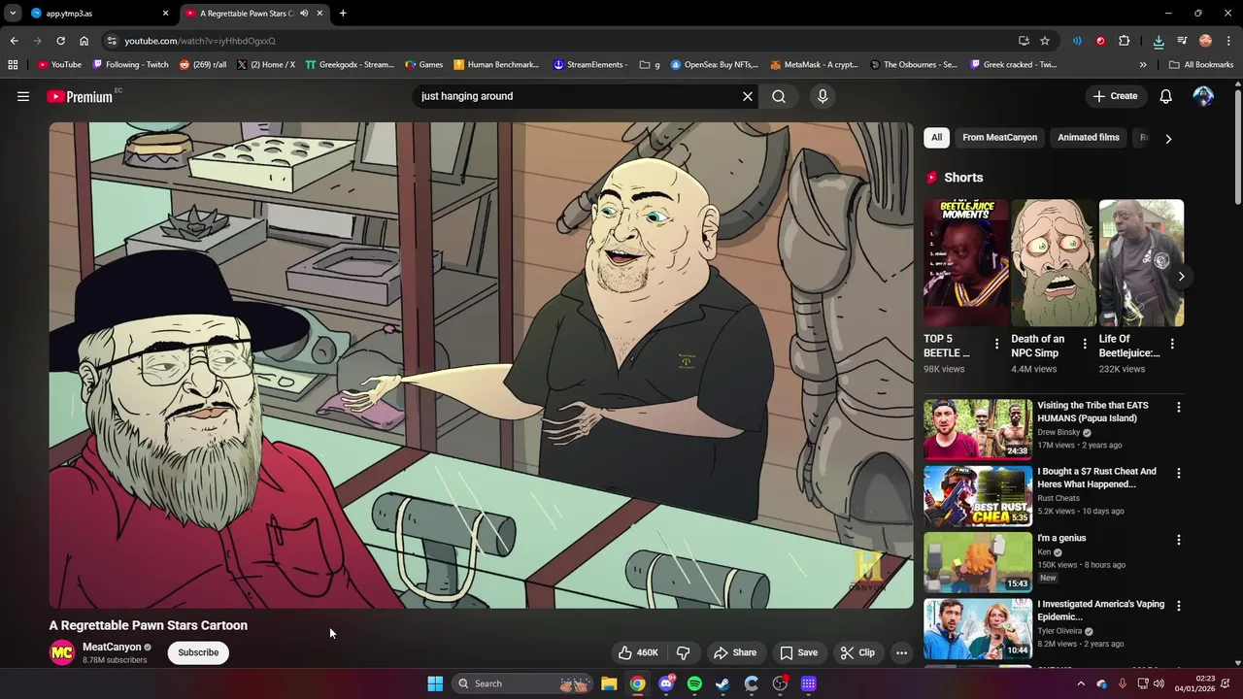Click the video player to pause
The height and width of the screenshot is (699, 1243).
tap(482, 365)
